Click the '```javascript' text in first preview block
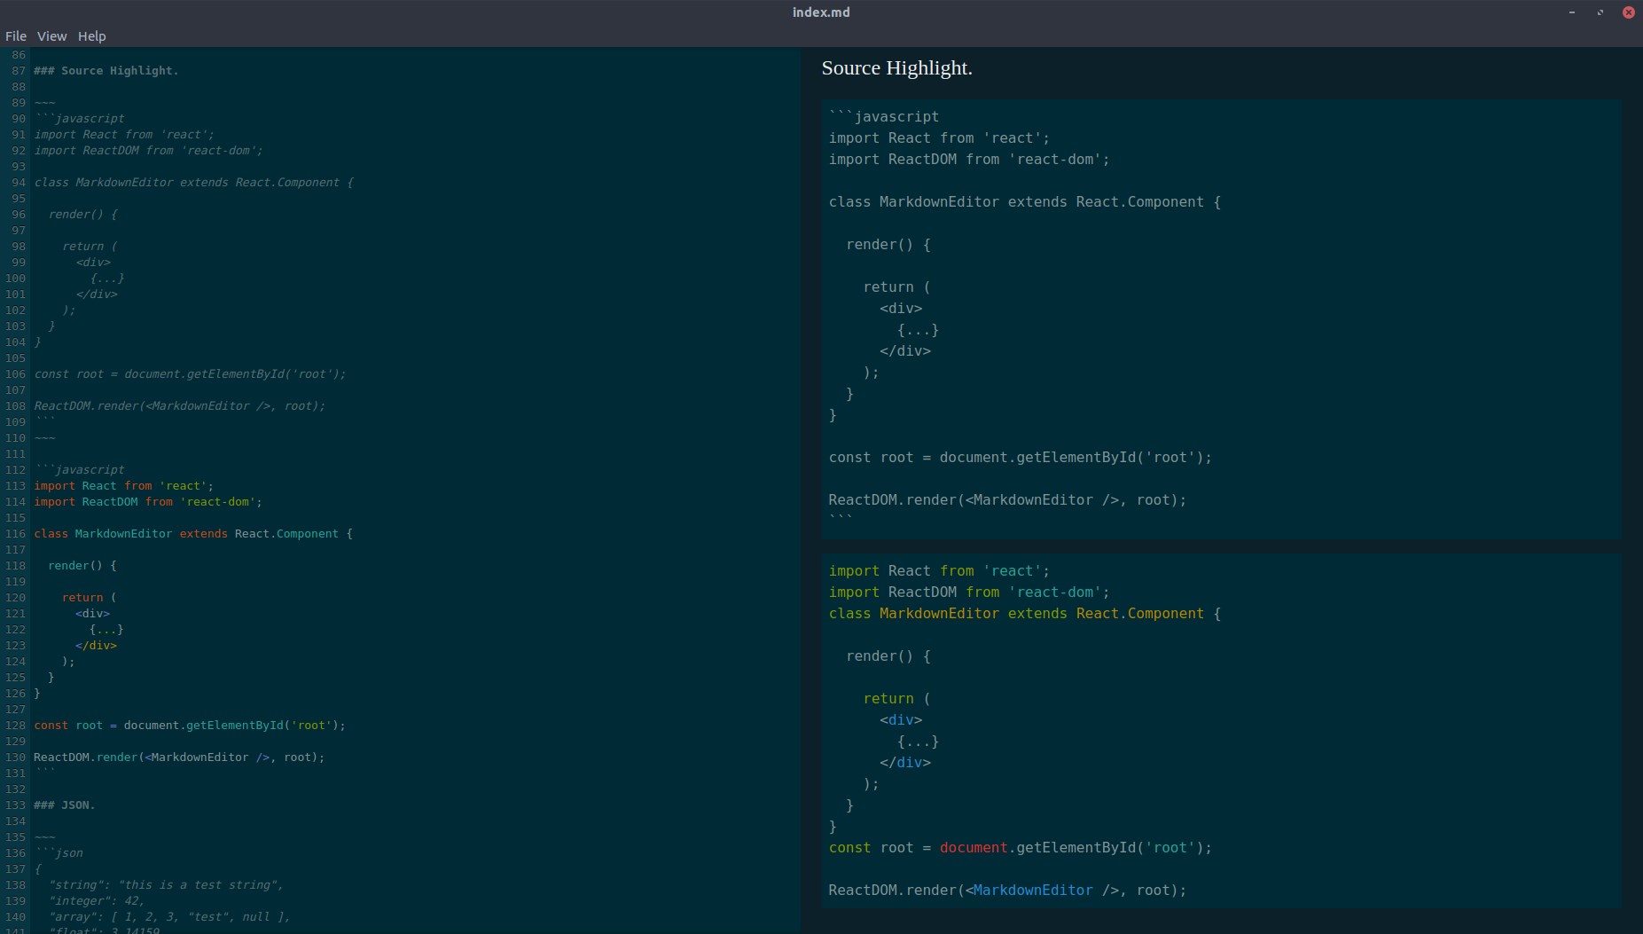The image size is (1643, 934). coord(884,117)
